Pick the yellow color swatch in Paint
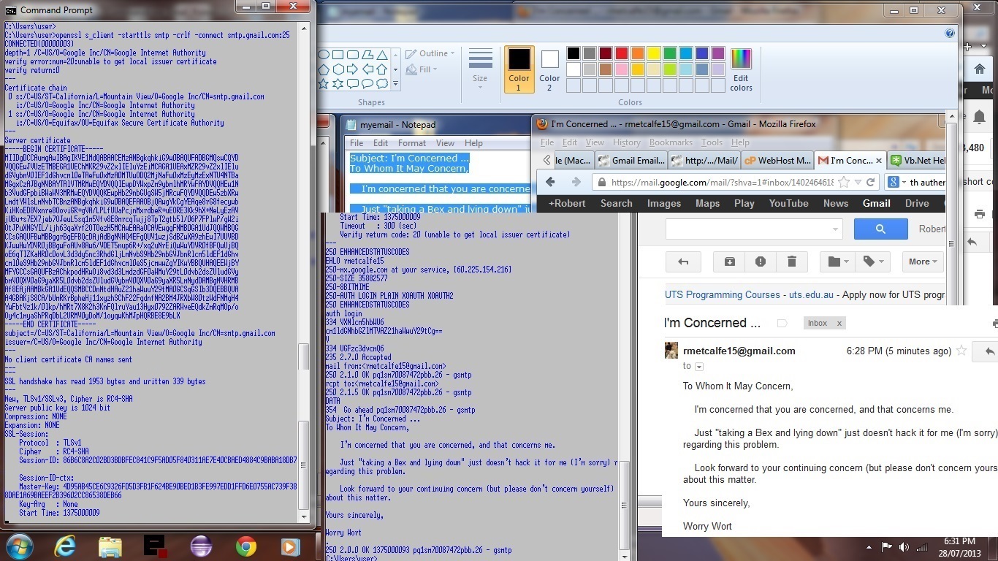The width and height of the screenshot is (998, 561). (654, 53)
